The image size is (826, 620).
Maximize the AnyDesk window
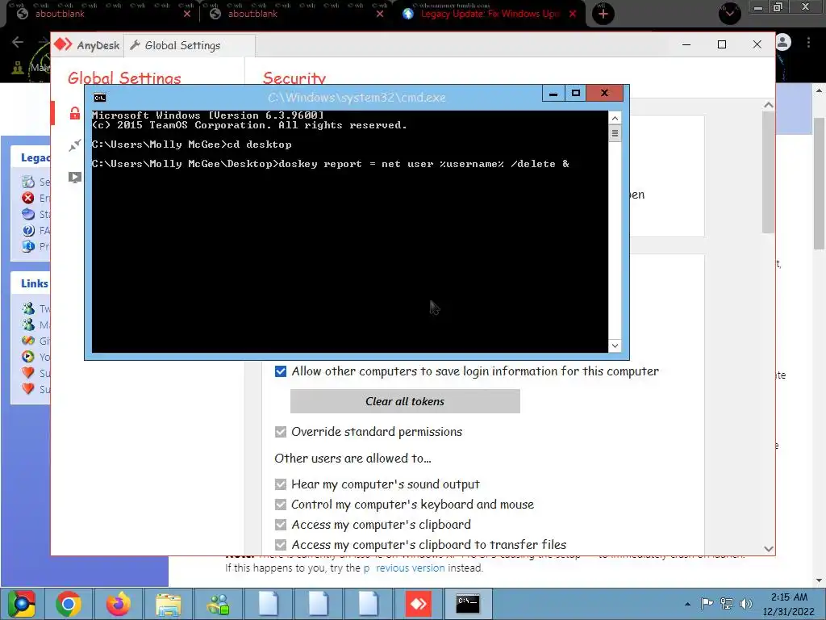(x=722, y=45)
